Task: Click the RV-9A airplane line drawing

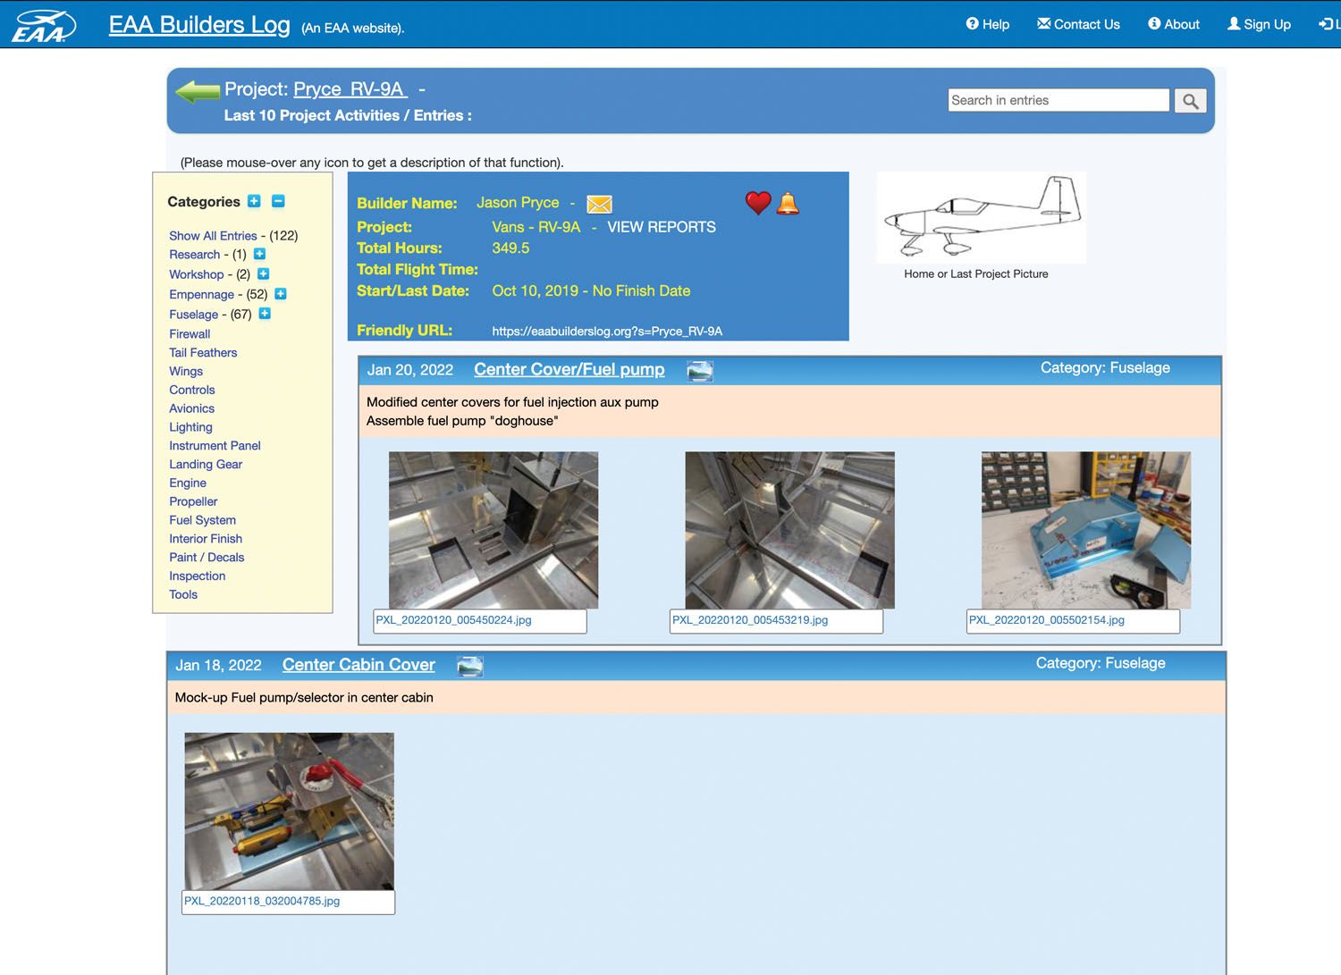Action: (x=982, y=217)
